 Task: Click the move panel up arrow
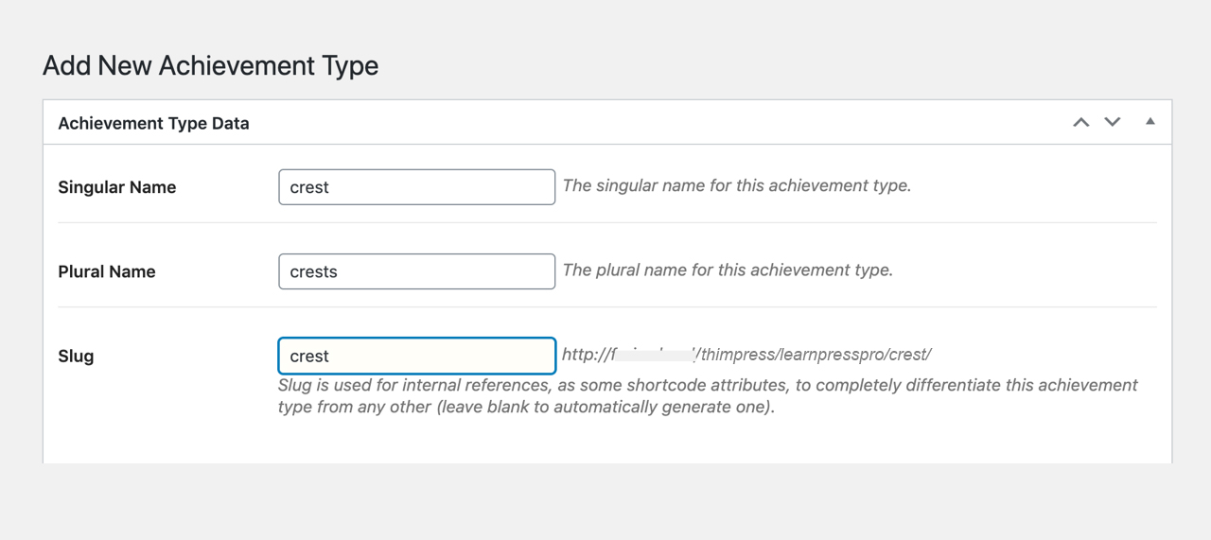click(x=1080, y=122)
